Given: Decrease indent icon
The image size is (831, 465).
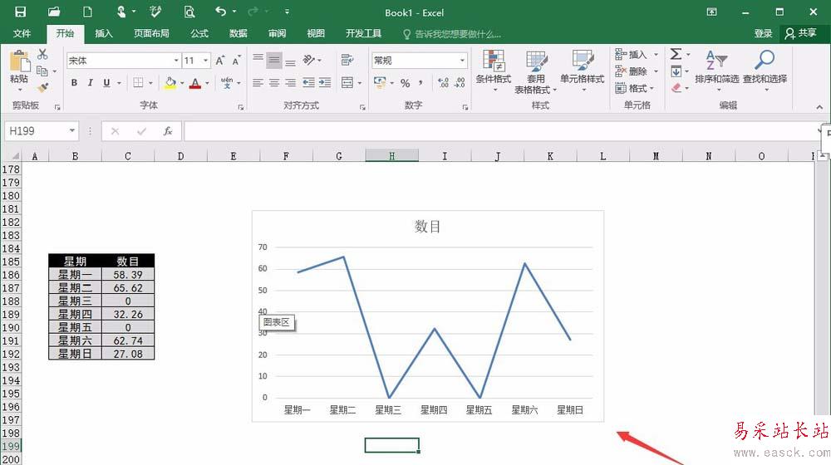Looking at the screenshot, I should pyautogui.click(x=308, y=82).
